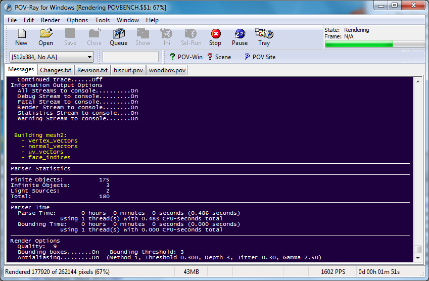Maximize the POV-Ray window
Viewport: 429px width, 281px height.
click(395, 5)
